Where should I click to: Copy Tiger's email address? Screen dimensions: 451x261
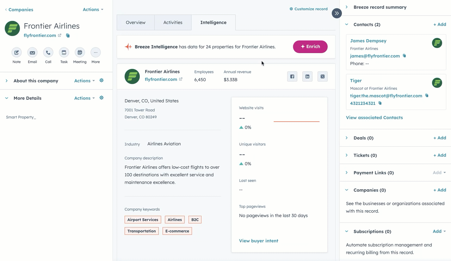pos(427,95)
